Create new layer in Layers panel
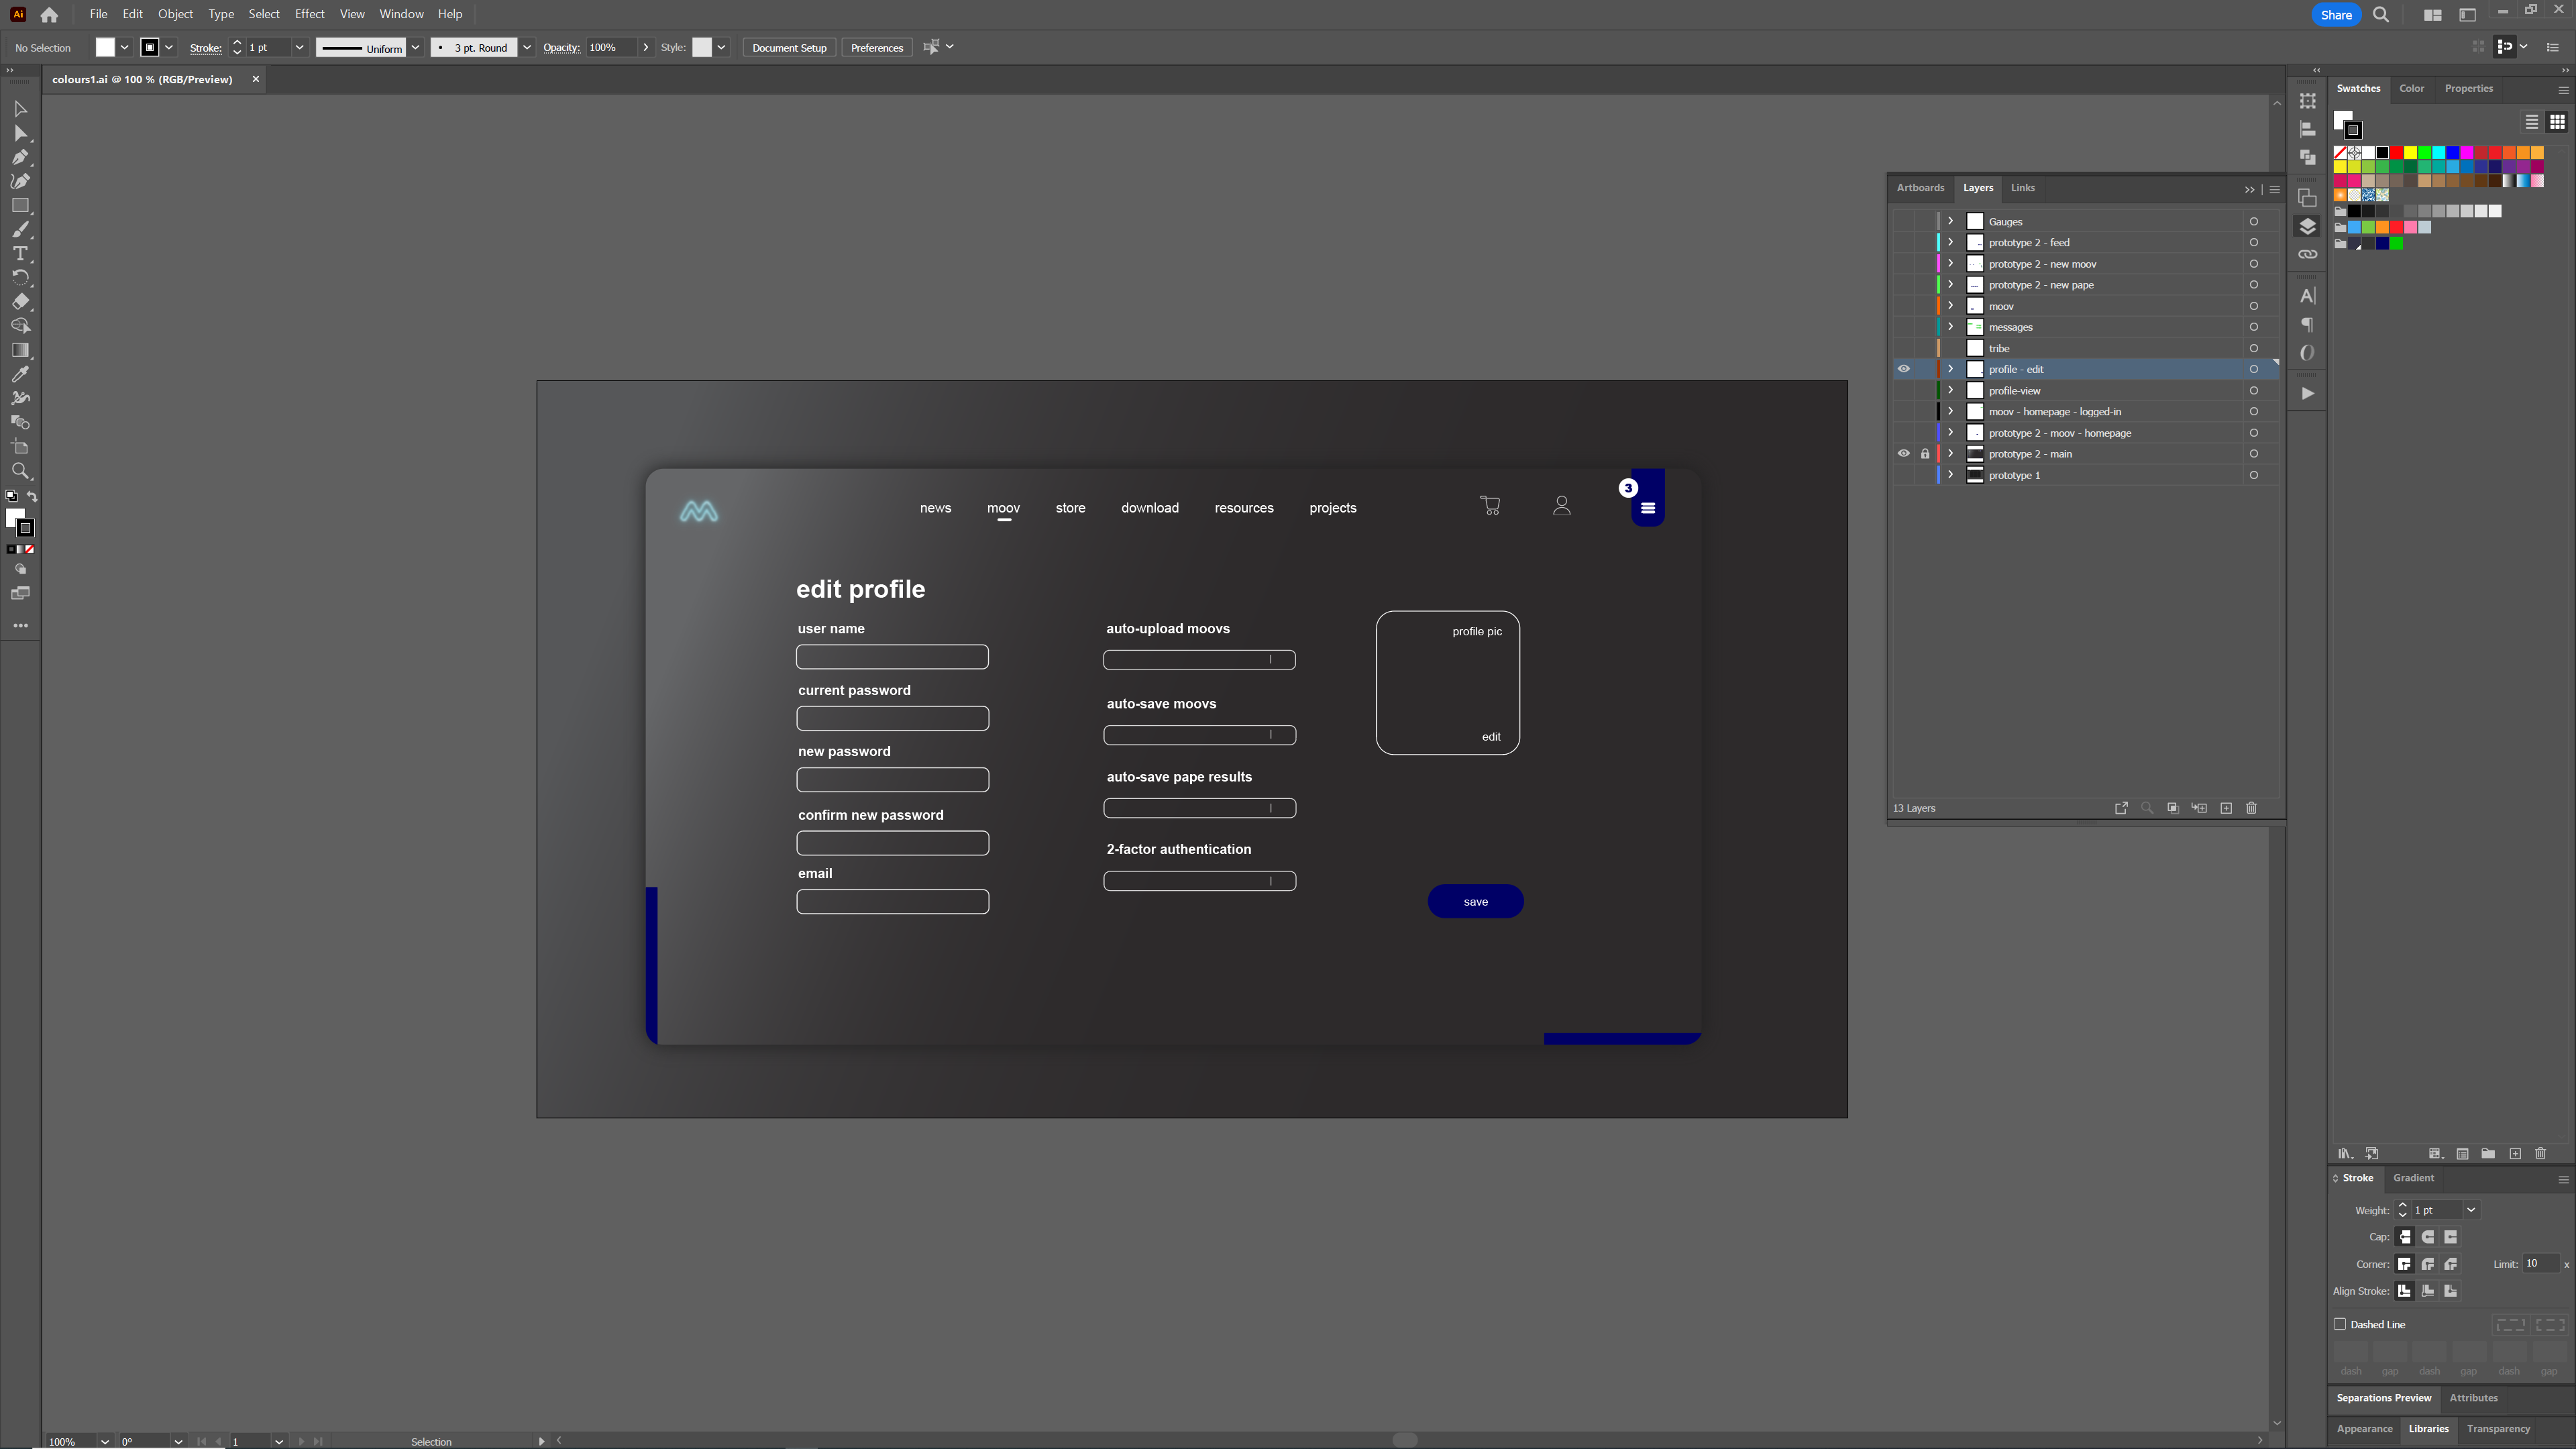The width and height of the screenshot is (2576, 1449). click(x=2226, y=808)
